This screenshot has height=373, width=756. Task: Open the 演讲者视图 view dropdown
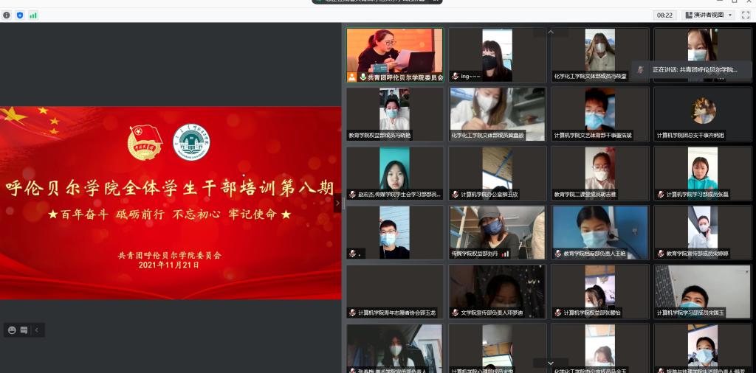tap(708, 15)
